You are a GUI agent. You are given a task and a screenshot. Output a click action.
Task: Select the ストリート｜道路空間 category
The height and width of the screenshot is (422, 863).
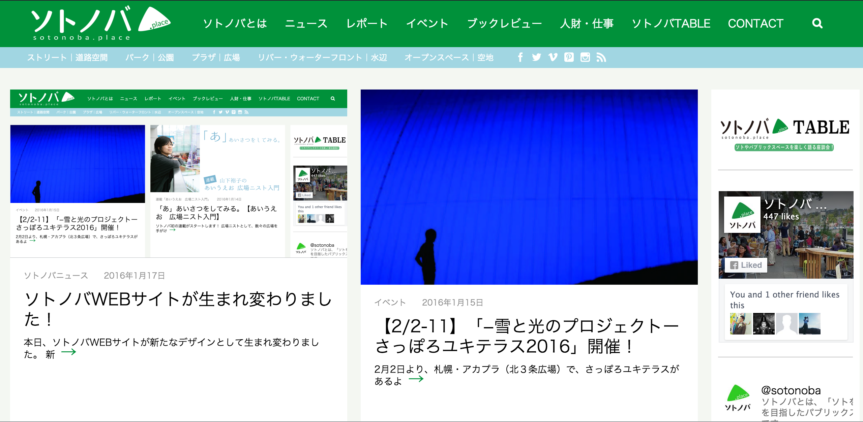pos(67,58)
